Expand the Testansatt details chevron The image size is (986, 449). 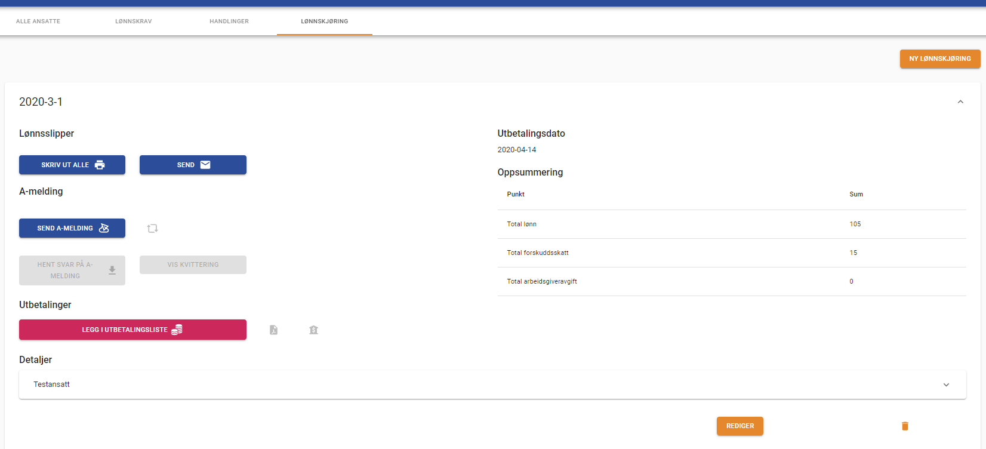(946, 385)
